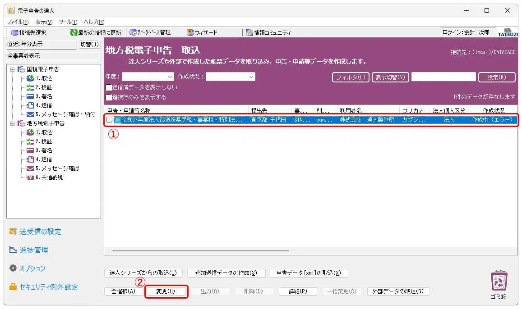Open the ツール(T) menu

pos(68,22)
